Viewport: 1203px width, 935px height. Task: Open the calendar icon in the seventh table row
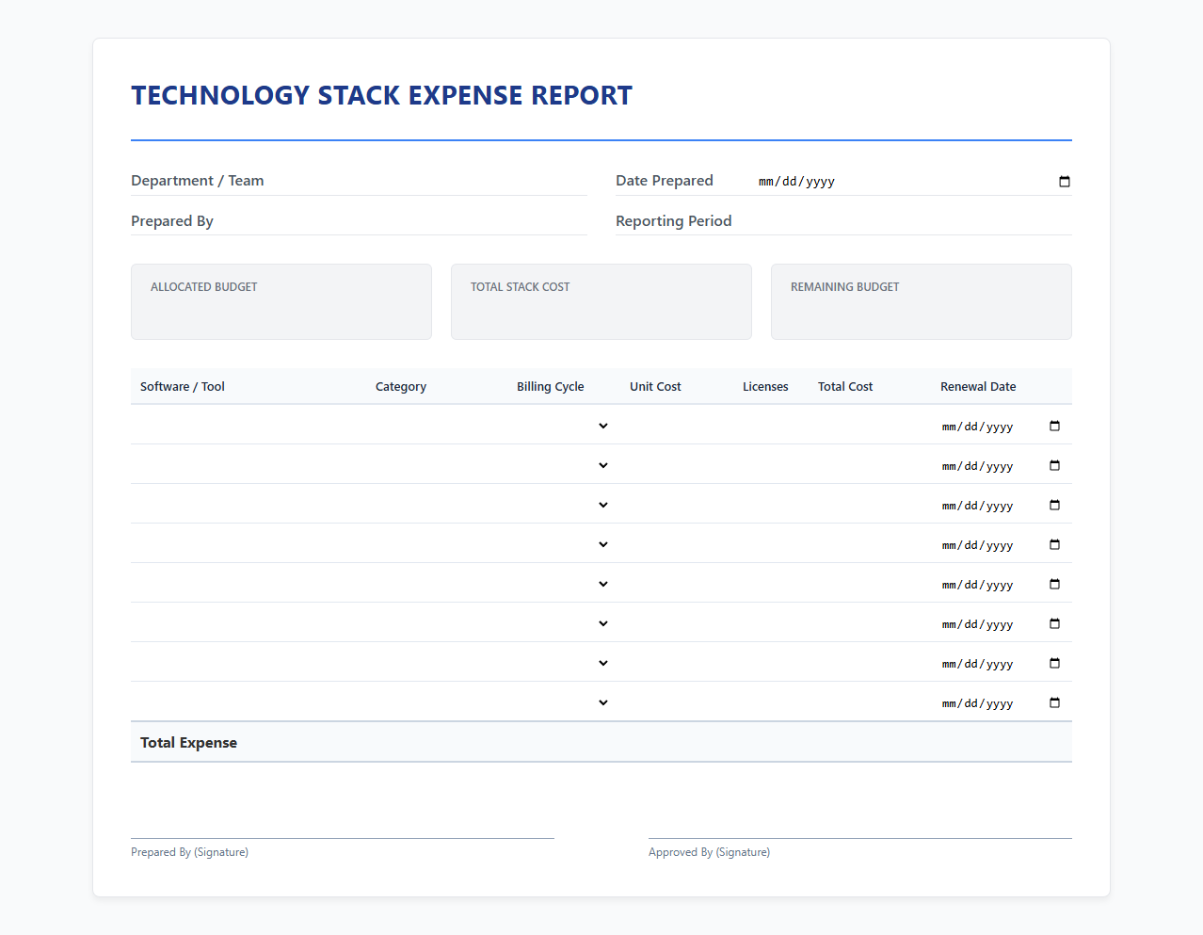(1054, 663)
